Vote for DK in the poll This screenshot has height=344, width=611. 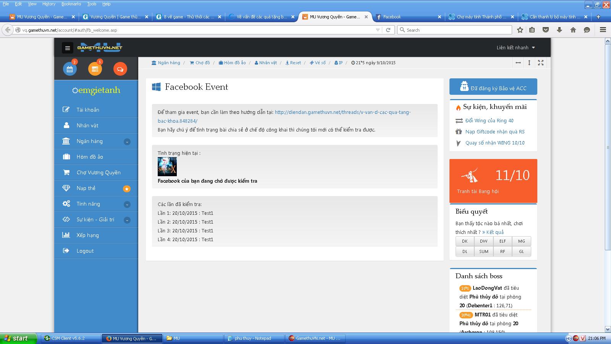[465, 241]
